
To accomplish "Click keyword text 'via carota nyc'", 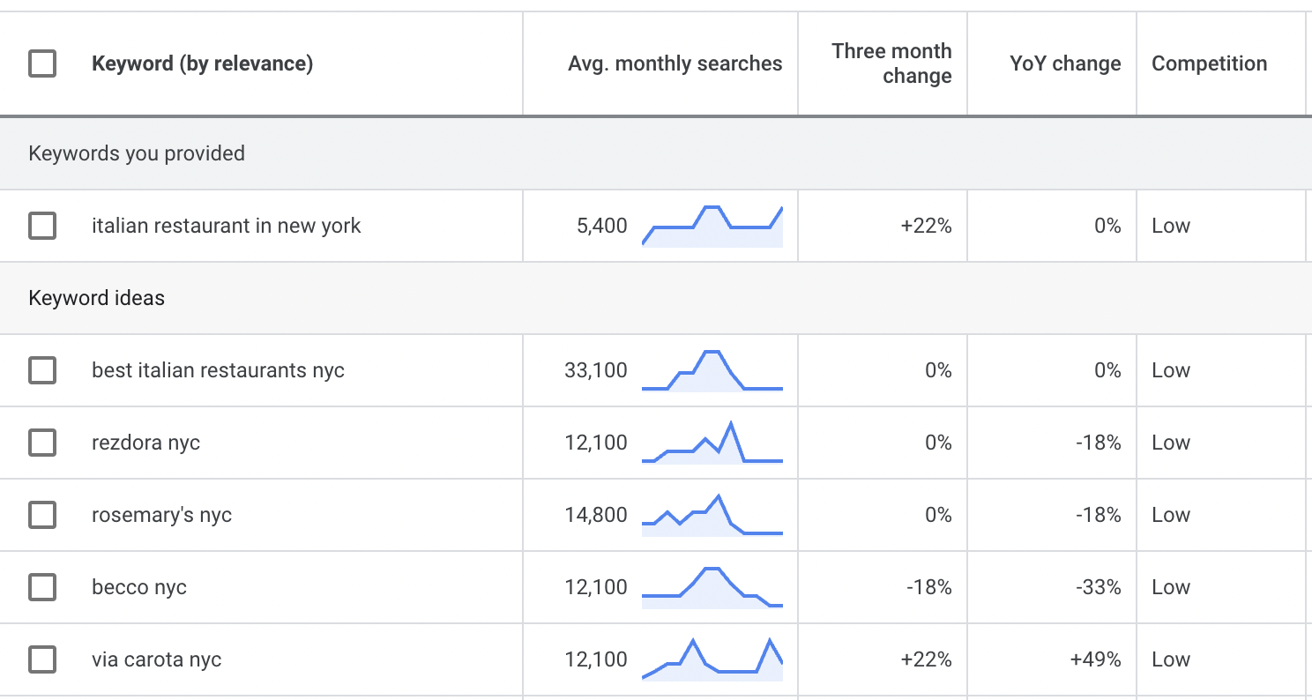I will [156, 659].
